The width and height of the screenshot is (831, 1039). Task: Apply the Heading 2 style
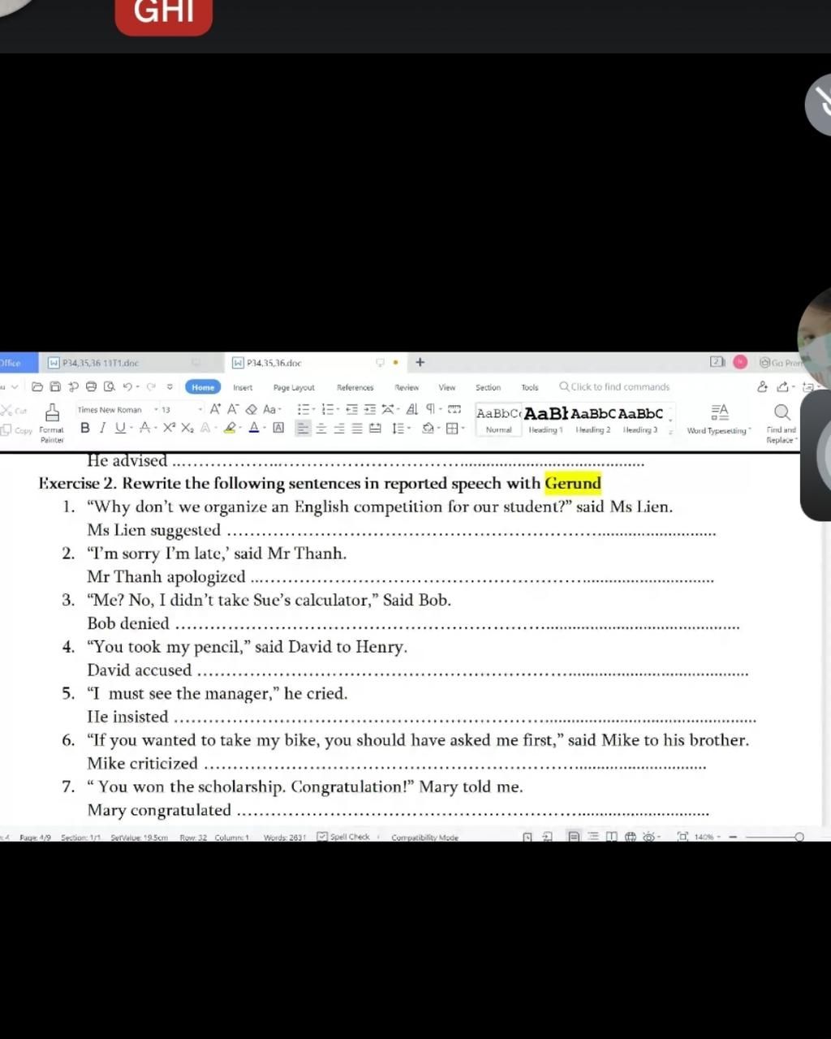coord(592,420)
